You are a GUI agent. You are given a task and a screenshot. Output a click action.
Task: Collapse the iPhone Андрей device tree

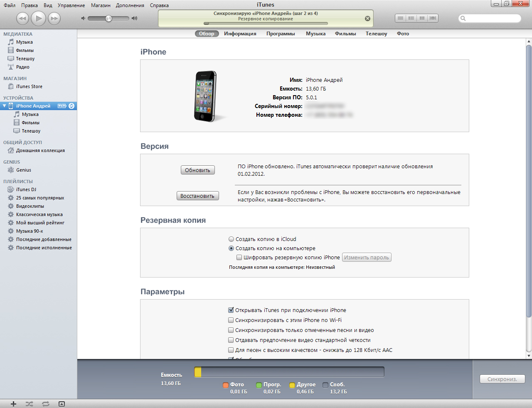(4, 106)
